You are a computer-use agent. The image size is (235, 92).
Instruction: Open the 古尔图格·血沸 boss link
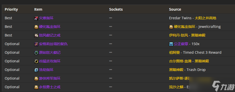click(180, 61)
